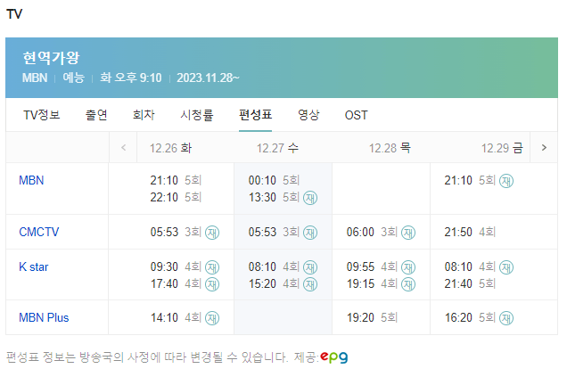Select the 12.26 화 date header

coord(170,148)
